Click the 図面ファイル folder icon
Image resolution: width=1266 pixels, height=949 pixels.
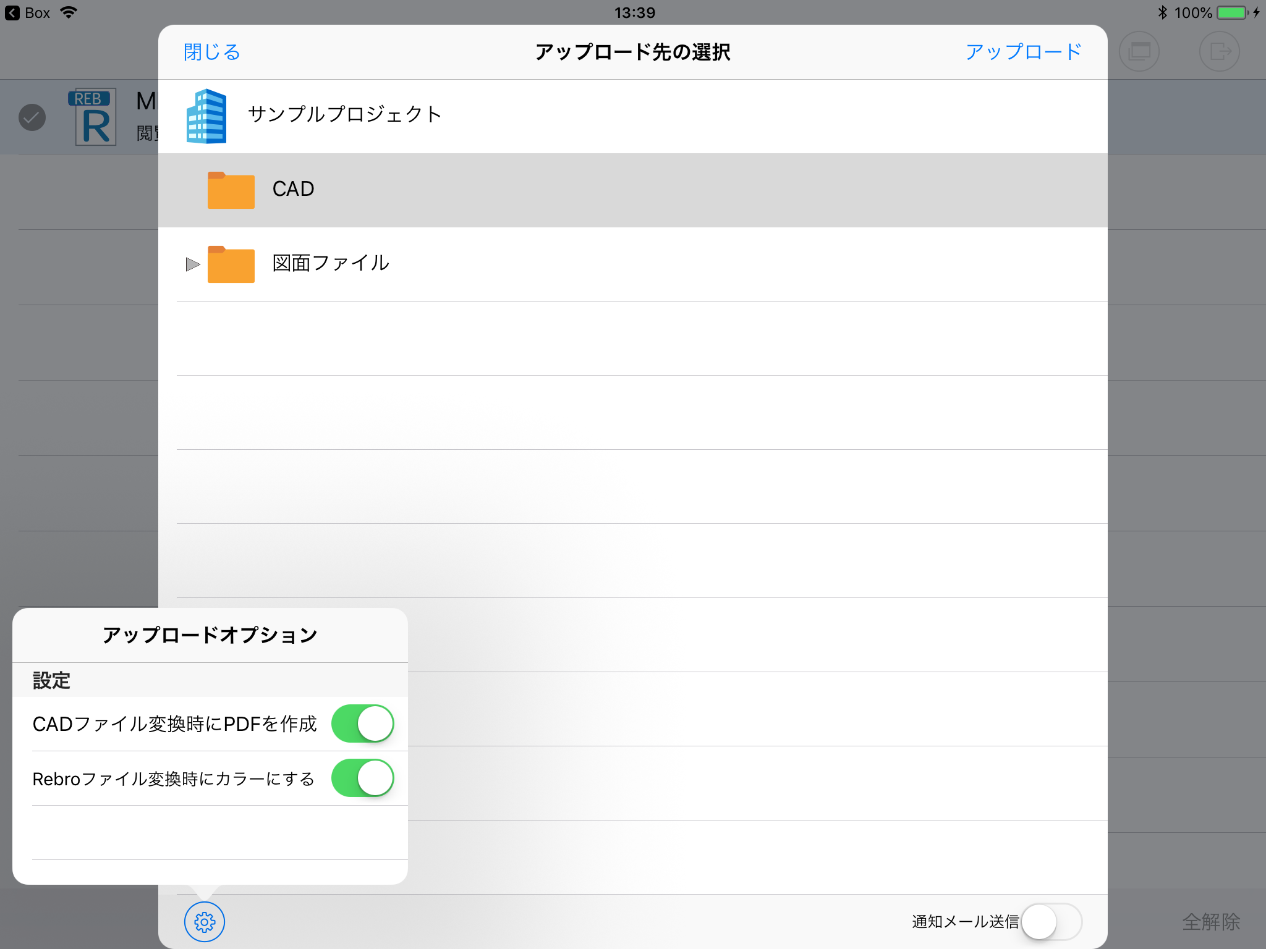[231, 264]
